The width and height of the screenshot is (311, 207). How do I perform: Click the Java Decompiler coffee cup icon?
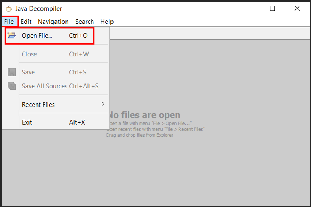(x=9, y=9)
